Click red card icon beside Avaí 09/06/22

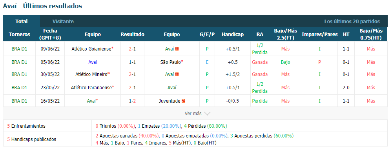[x=177, y=49]
